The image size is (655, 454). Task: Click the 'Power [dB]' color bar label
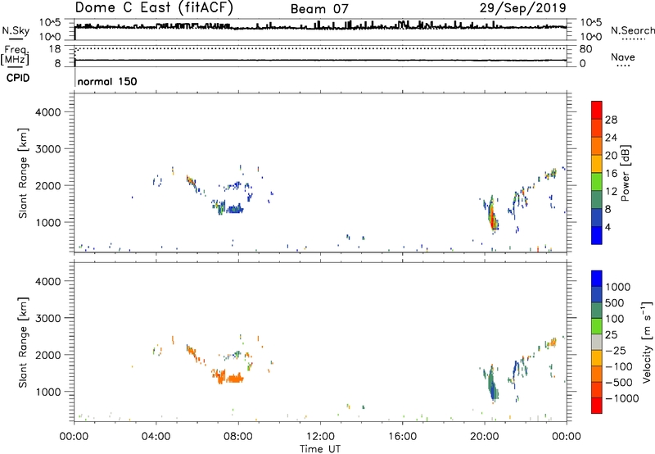point(625,173)
